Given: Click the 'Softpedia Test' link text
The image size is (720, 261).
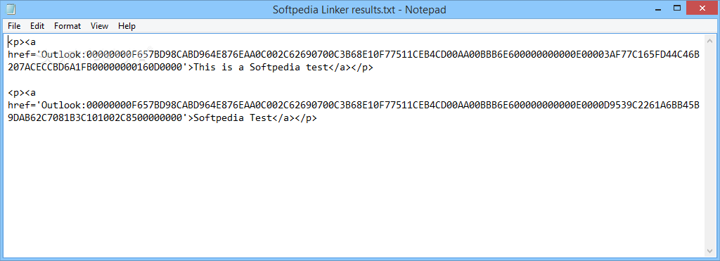Looking at the screenshot, I should [233, 118].
